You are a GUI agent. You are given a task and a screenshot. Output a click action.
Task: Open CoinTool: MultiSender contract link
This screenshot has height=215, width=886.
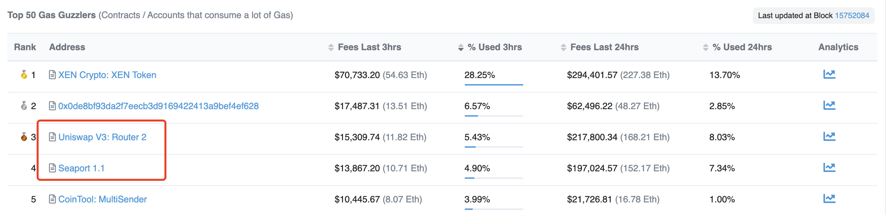(x=102, y=199)
